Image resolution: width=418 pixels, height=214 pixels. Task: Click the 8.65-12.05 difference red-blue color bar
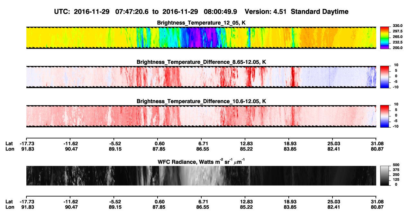click(x=384, y=77)
